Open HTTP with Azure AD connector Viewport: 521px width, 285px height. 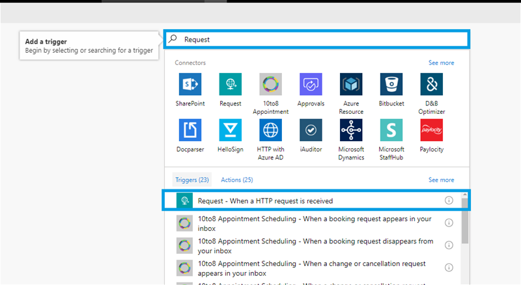tap(270, 130)
